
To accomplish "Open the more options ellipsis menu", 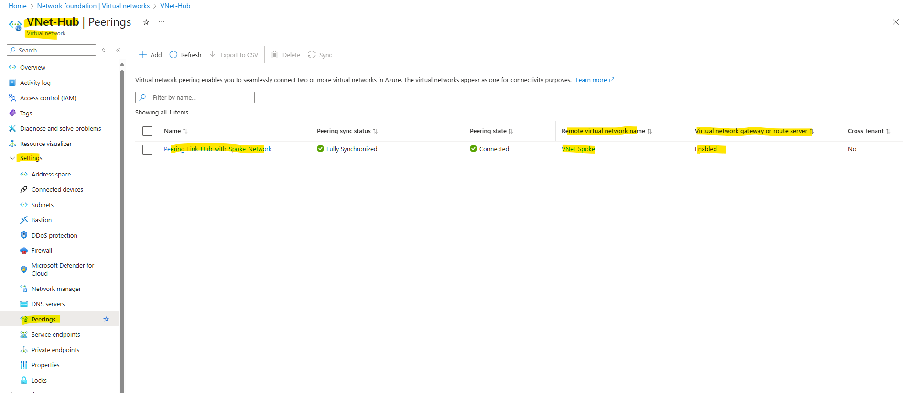I will 162,22.
